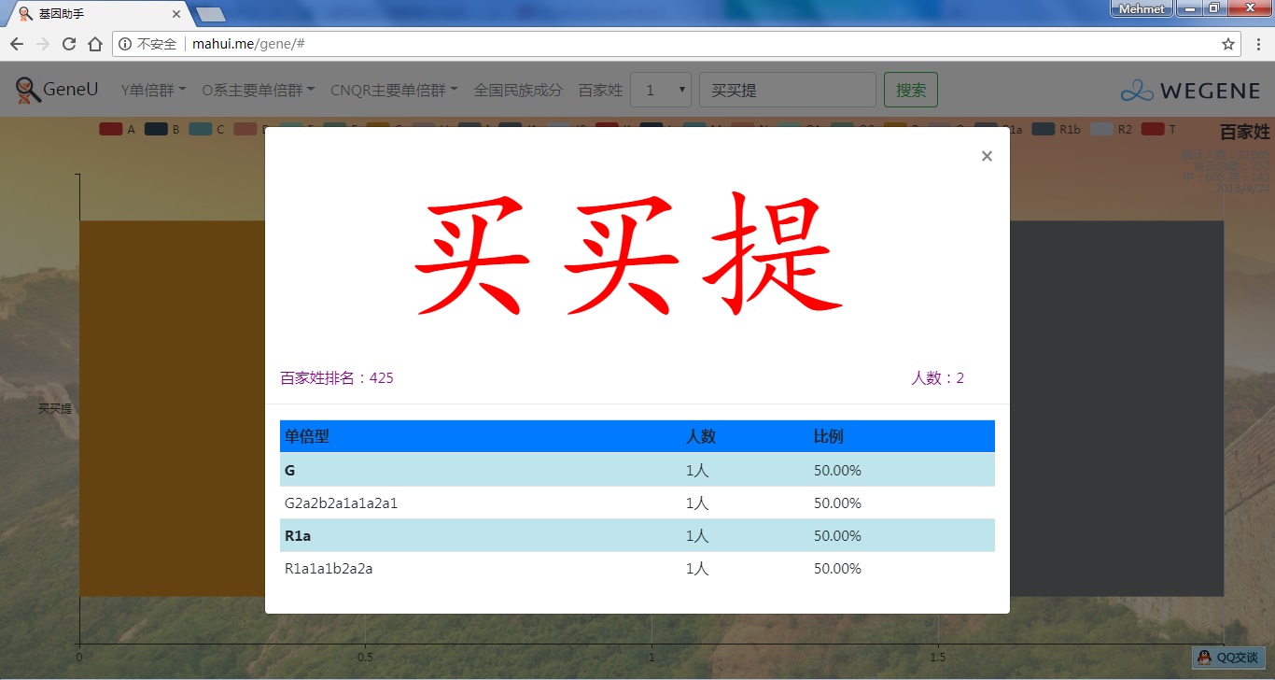
Task: Navigate back with the back arrow
Action: tap(17, 44)
